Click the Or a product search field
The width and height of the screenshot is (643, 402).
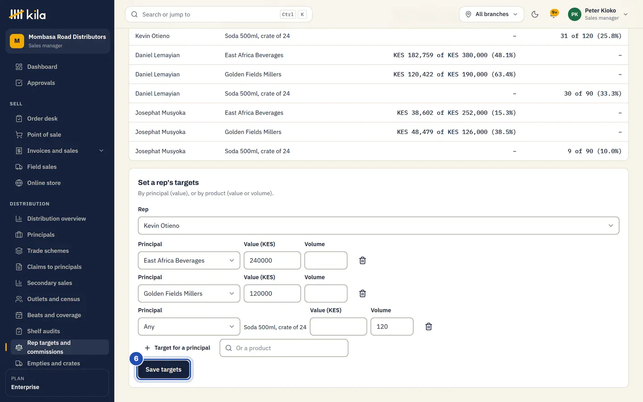284,348
